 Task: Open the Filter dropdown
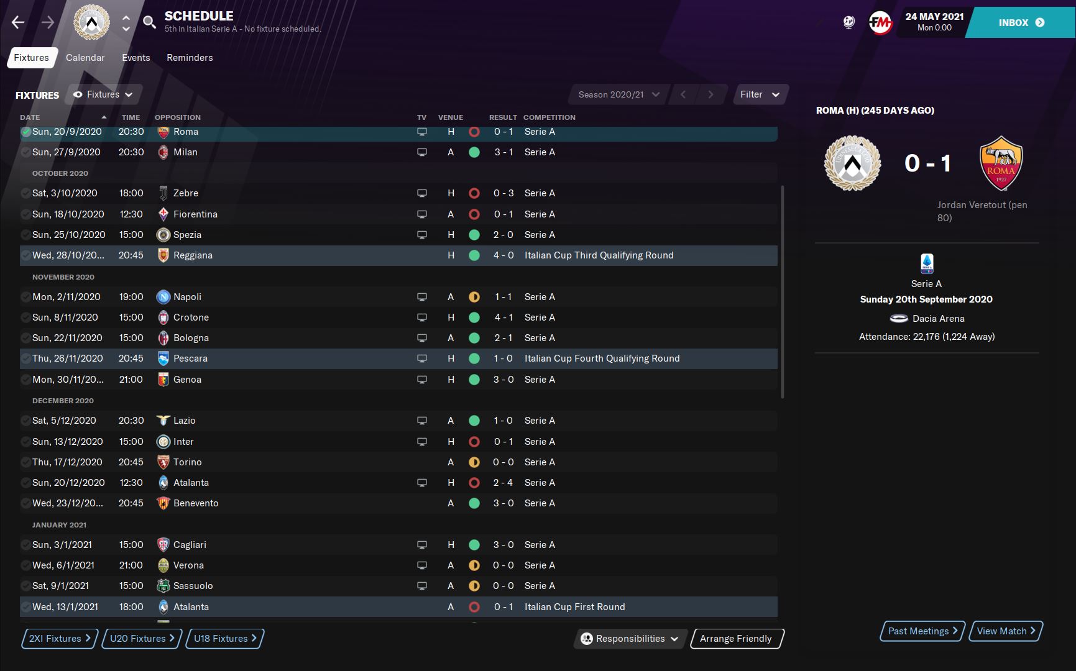point(760,94)
